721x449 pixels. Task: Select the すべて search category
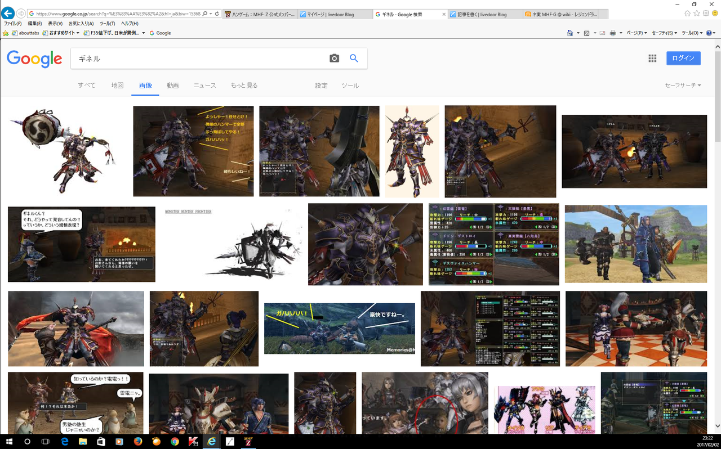point(87,86)
